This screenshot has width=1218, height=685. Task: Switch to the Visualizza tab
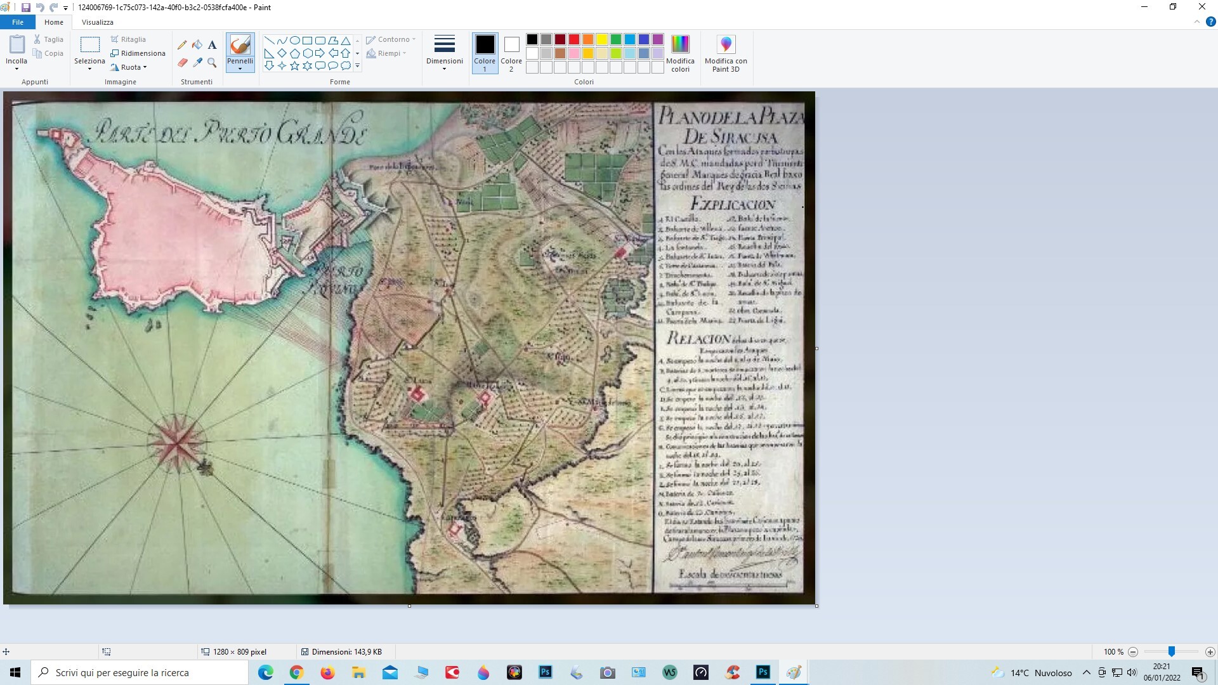pyautogui.click(x=98, y=22)
